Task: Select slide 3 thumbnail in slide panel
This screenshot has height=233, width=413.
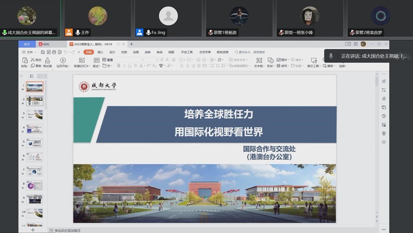Action: [34, 115]
